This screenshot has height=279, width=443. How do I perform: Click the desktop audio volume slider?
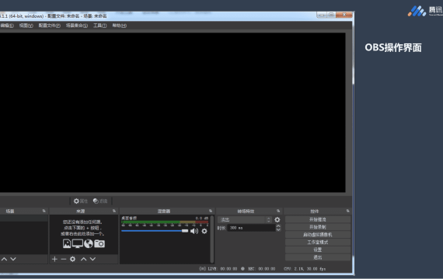click(x=155, y=231)
